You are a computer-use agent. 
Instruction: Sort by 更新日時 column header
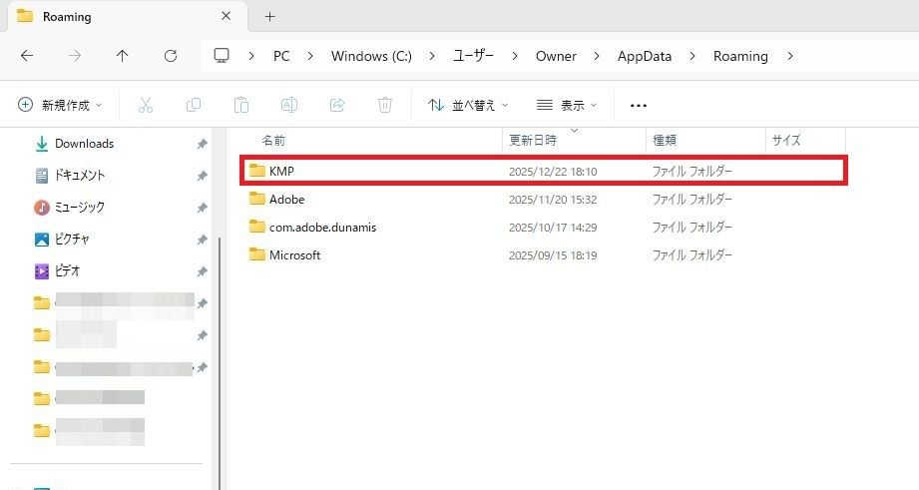534,141
